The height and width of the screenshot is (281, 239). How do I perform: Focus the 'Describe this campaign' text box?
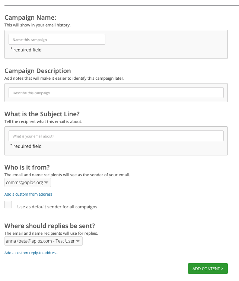(x=116, y=93)
